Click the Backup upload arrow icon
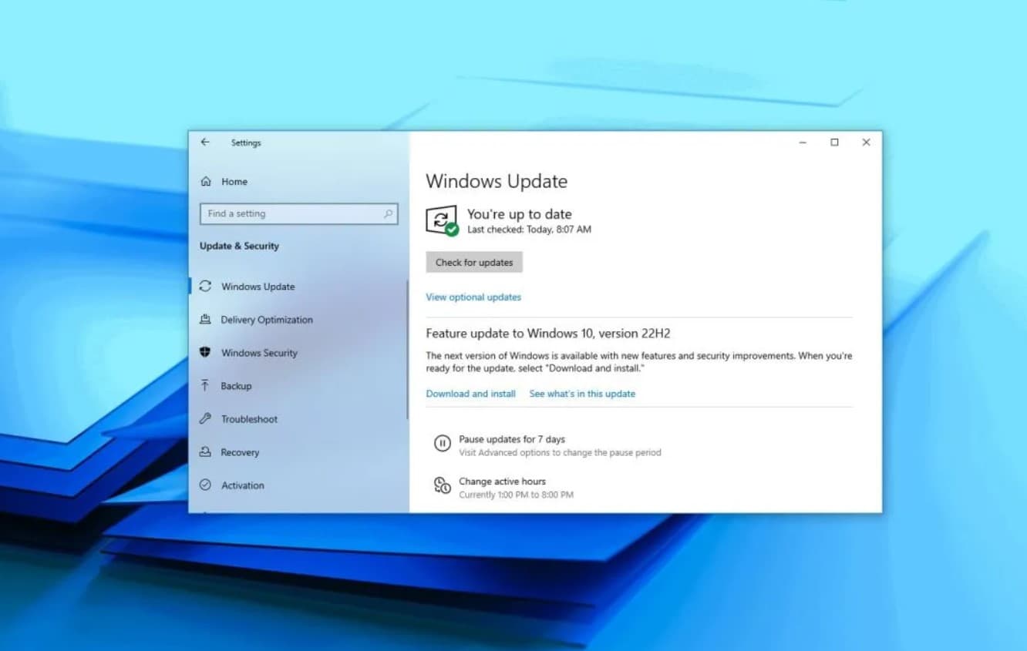 (x=205, y=385)
